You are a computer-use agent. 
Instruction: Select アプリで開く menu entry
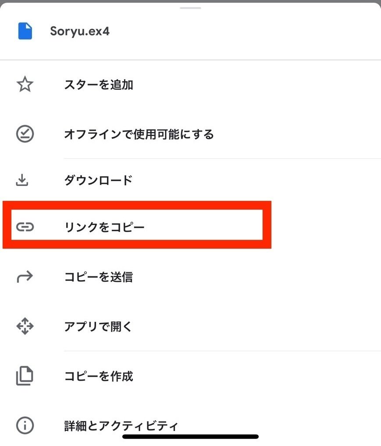[98, 327]
